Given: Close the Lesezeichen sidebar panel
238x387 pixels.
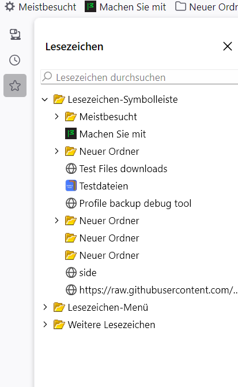Looking at the screenshot, I should coord(228,46).
